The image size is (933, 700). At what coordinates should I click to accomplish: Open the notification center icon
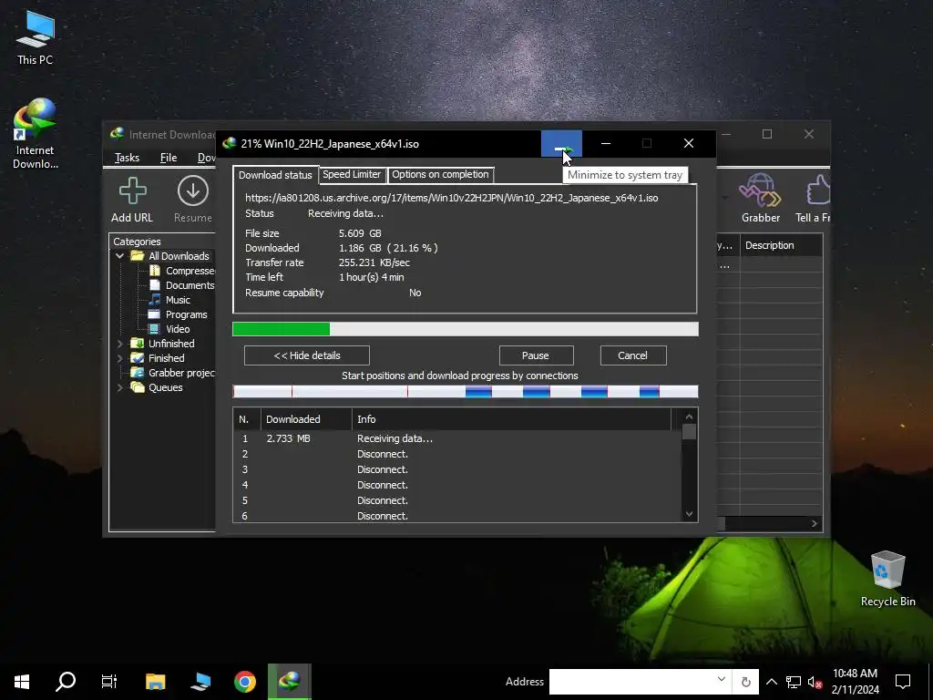click(x=903, y=682)
